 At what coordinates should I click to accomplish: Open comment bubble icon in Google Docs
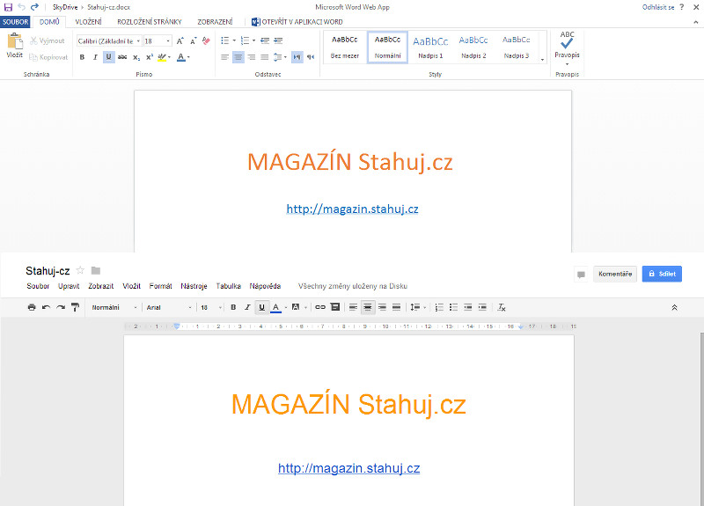pos(581,275)
